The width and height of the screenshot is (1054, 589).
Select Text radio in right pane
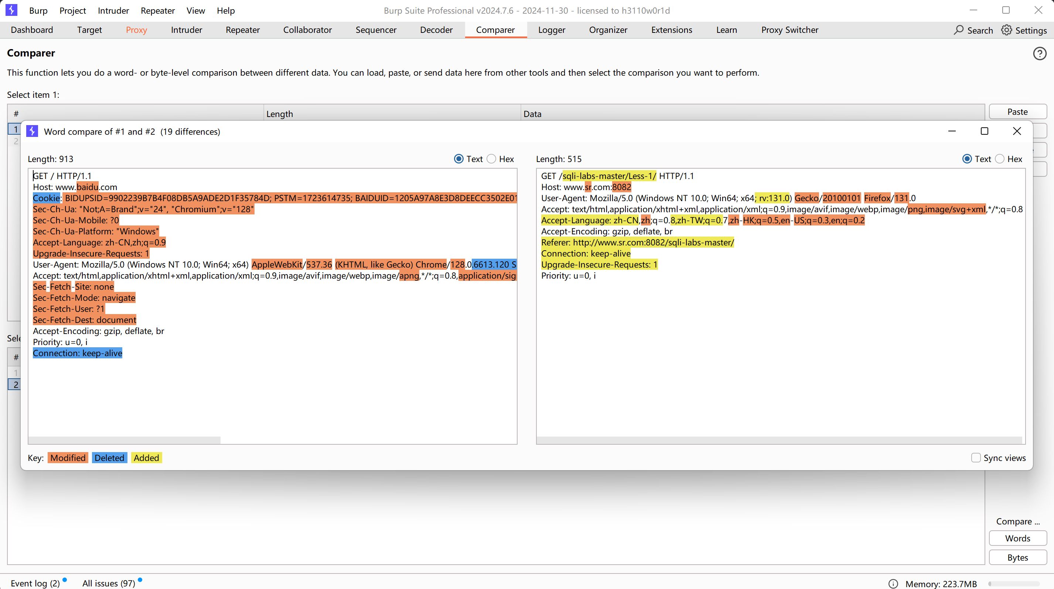(967, 159)
